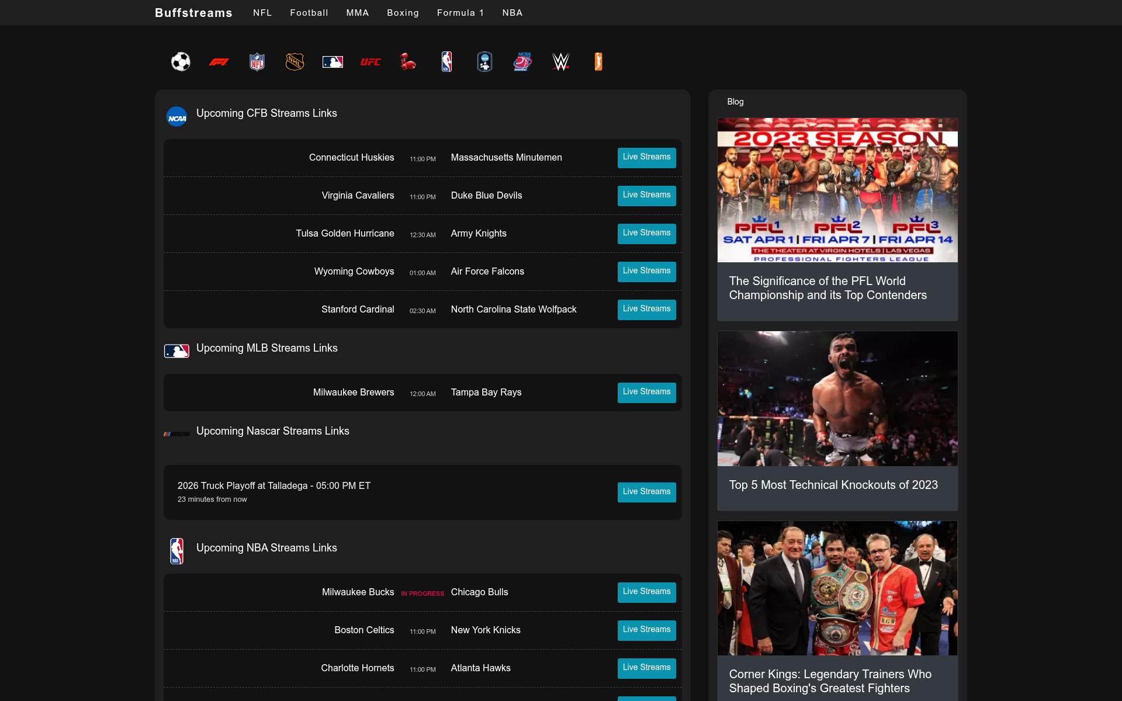Open Live Streams for Bucks vs Bulls

click(646, 592)
